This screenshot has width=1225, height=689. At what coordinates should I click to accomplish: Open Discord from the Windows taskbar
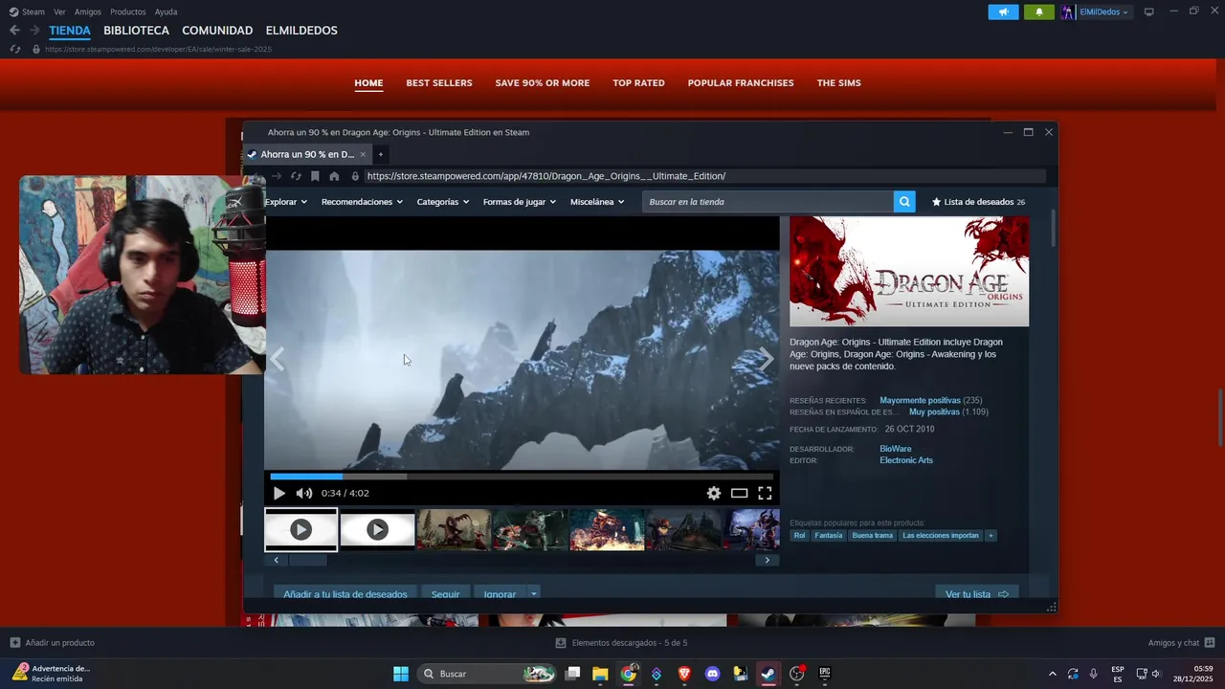coord(712,674)
